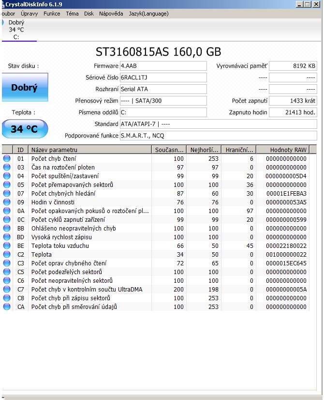Open the Jazyk(Language) menu
This screenshot has width=324, height=400.
pyautogui.click(x=148, y=14)
